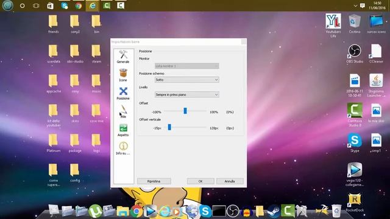Open the recycle bin in the dock

336,211
